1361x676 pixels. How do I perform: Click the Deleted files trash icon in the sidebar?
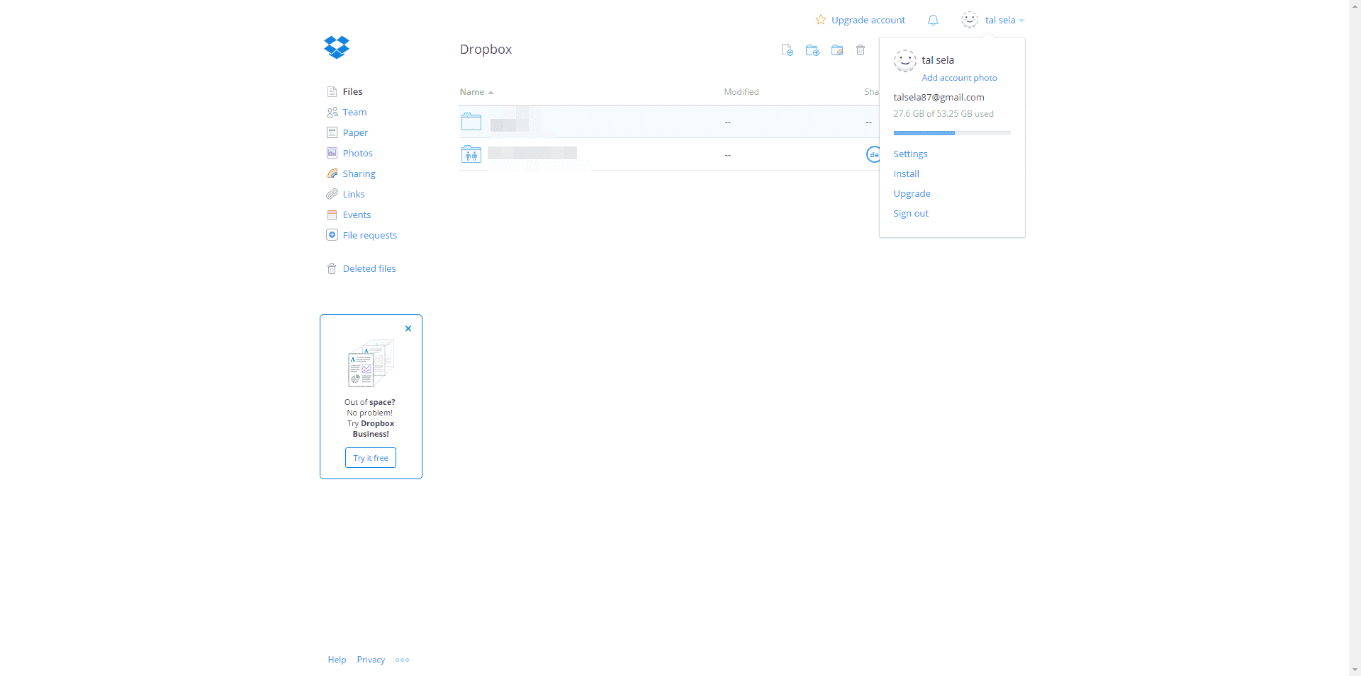[332, 268]
